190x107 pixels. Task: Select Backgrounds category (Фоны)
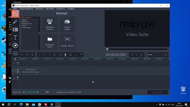[x=24, y=26]
